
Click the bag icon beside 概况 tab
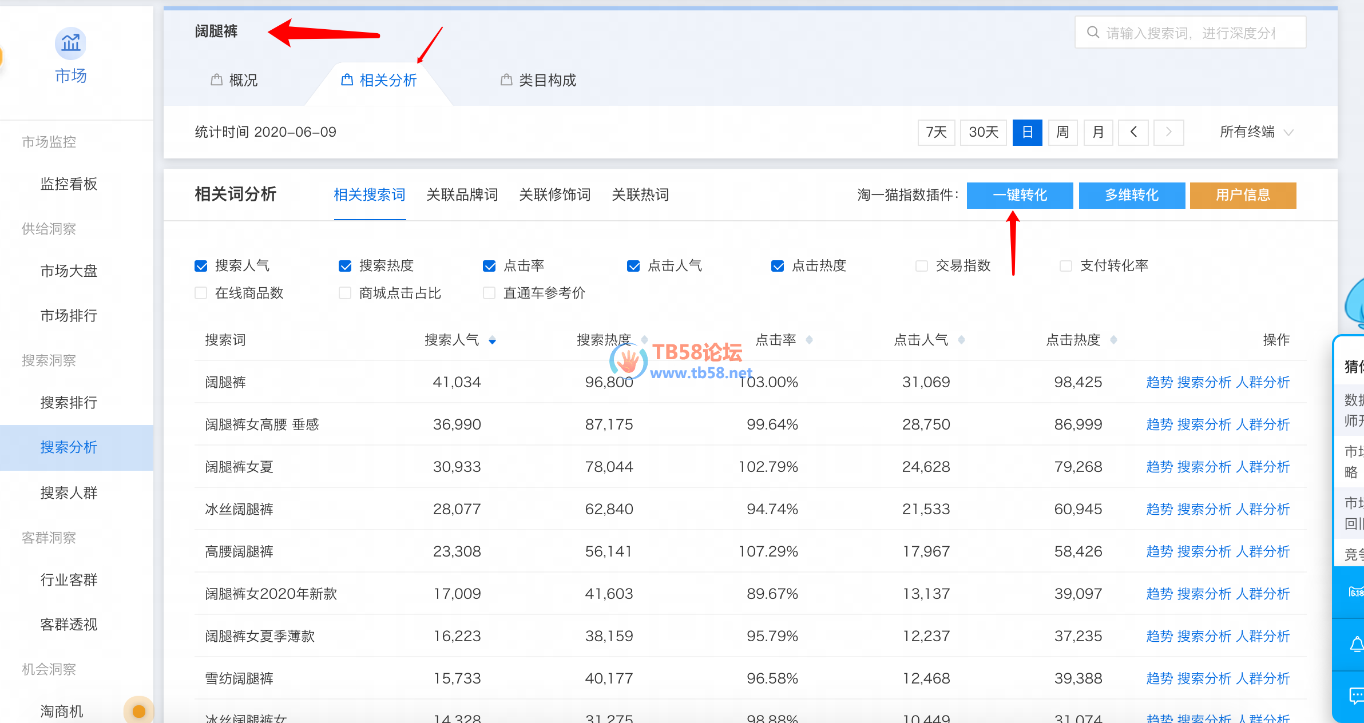[x=216, y=80]
